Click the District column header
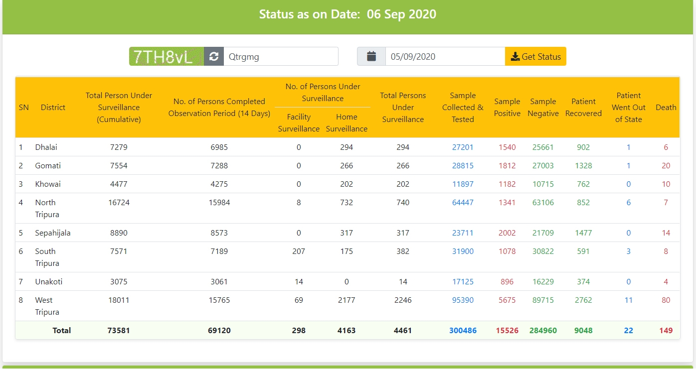The image size is (696, 369). click(53, 108)
